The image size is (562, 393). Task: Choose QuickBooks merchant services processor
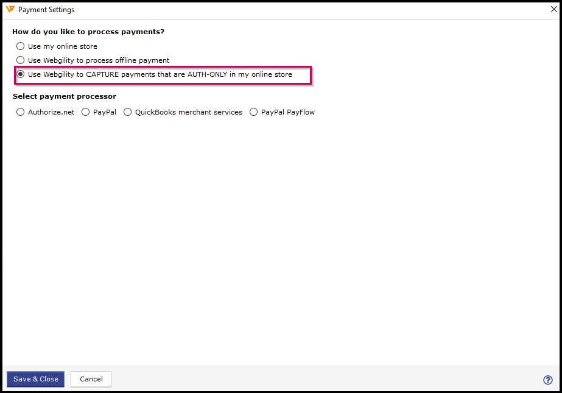pos(128,112)
